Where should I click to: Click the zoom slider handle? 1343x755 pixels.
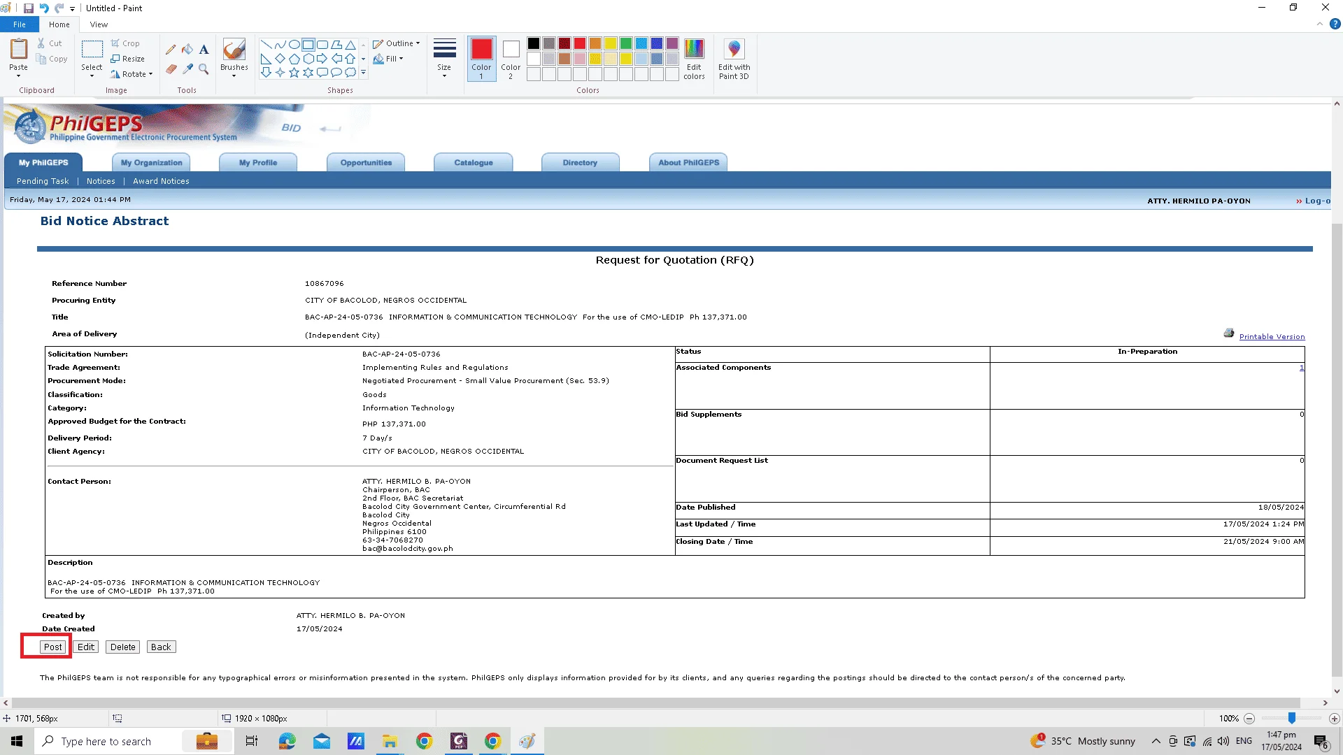pyautogui.click(x=1292, y=718)
